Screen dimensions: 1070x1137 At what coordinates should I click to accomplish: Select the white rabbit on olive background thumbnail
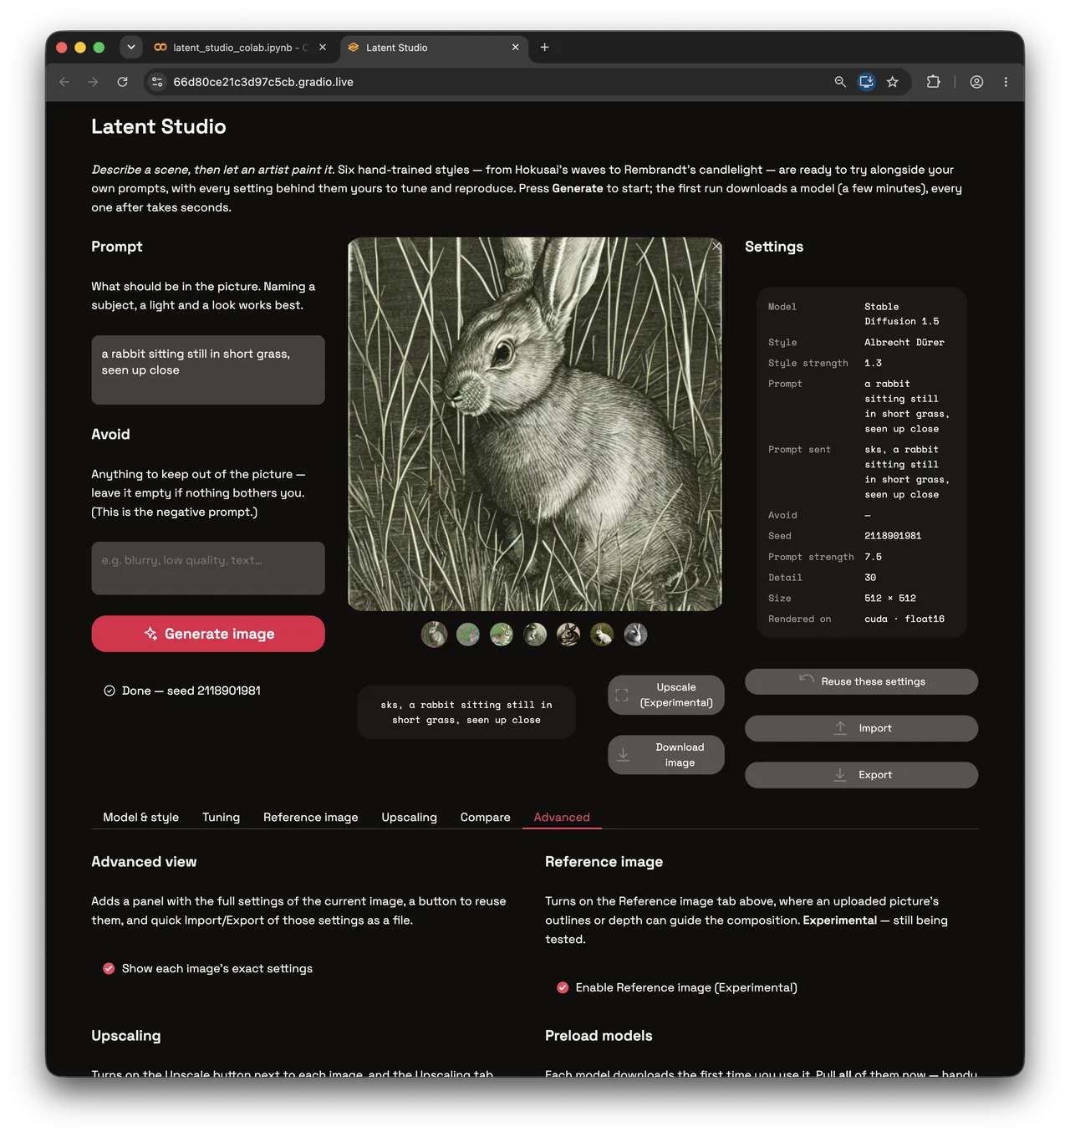602,635
